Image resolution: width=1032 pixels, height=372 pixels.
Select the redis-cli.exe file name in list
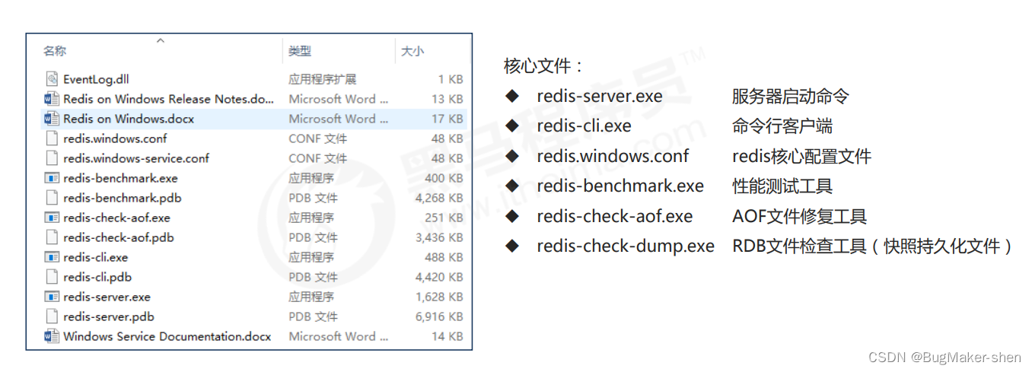[x=95, y=257]
